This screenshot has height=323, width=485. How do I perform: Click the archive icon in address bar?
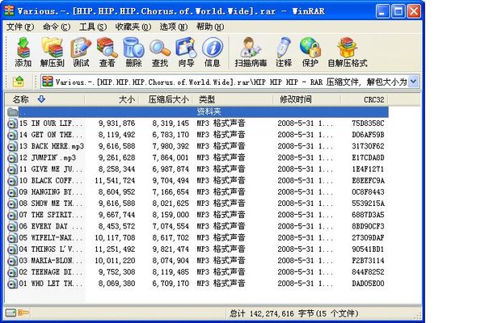click(48, 82)
